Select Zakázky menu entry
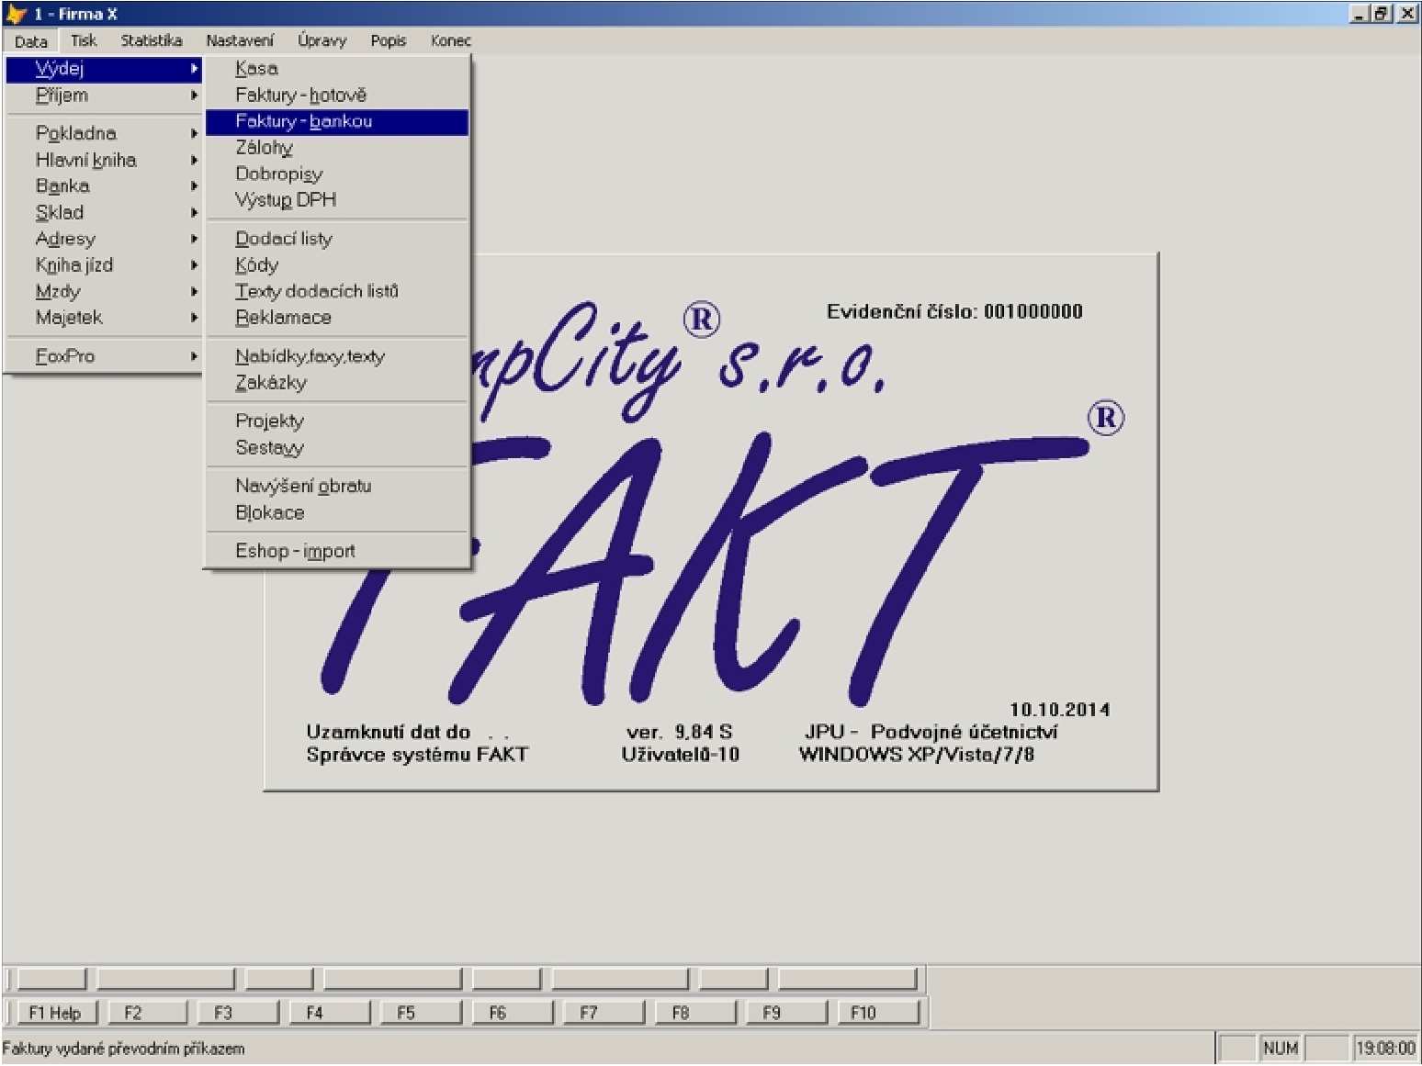 337,383
